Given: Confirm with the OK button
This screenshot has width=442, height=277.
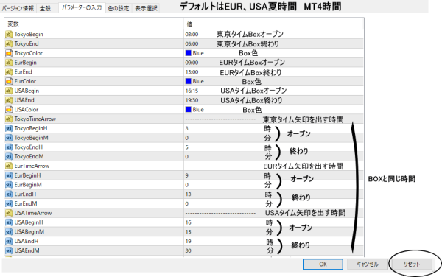Looking at the screenshot, I should click(323, 264).
